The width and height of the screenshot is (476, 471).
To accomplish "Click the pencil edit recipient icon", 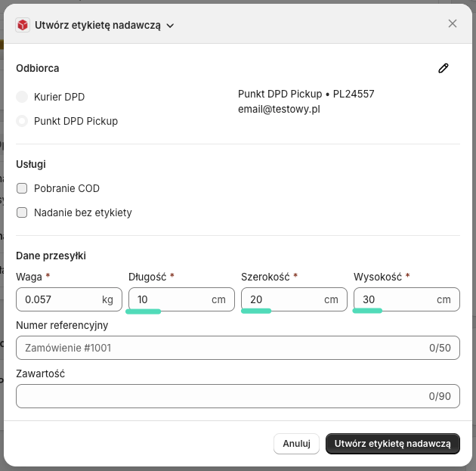I will (x=444, y=69).
